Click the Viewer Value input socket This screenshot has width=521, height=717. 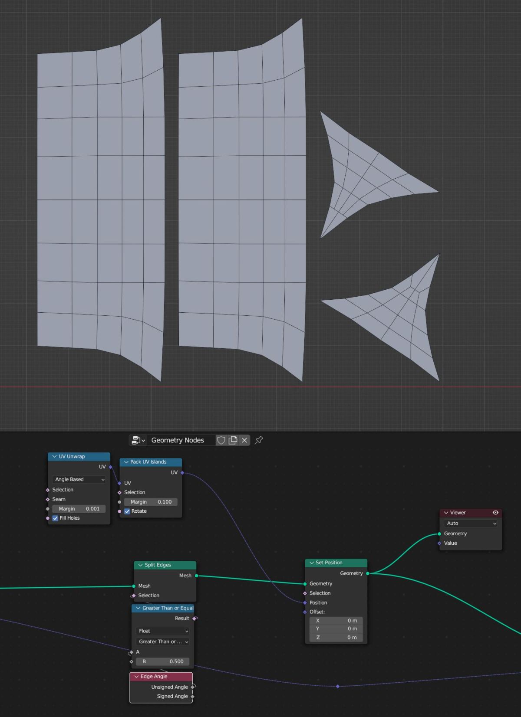click(439, 543)
